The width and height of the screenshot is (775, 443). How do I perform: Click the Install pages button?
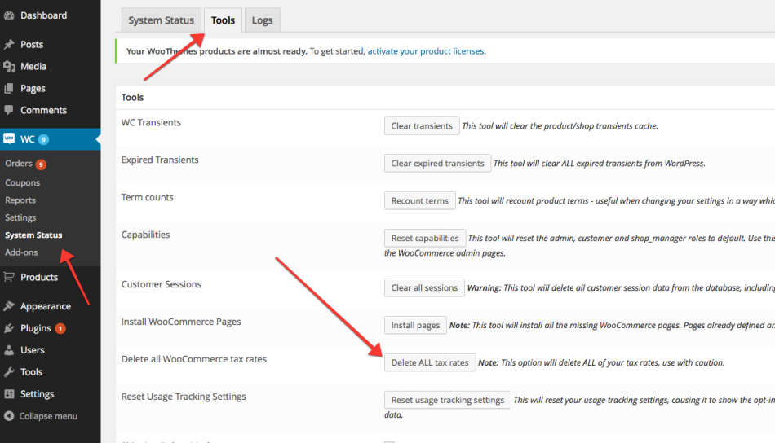(415, 325)
